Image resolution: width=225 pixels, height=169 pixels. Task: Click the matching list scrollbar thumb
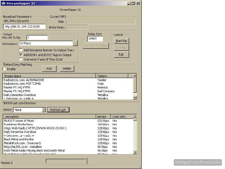click(x=135, y=85)
